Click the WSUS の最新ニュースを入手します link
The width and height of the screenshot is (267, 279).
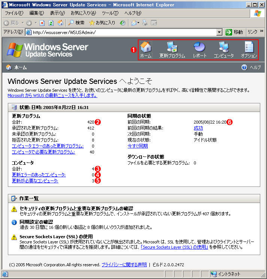pyautogui.click(x=52, y=95)
